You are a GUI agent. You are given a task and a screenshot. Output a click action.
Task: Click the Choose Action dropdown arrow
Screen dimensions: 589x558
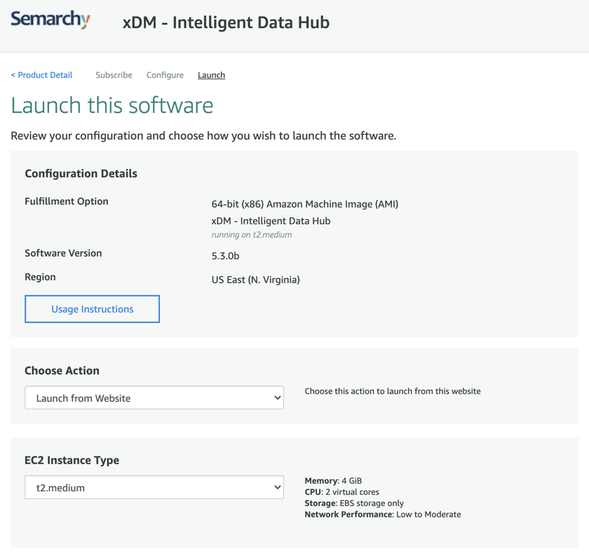point(278,397)
